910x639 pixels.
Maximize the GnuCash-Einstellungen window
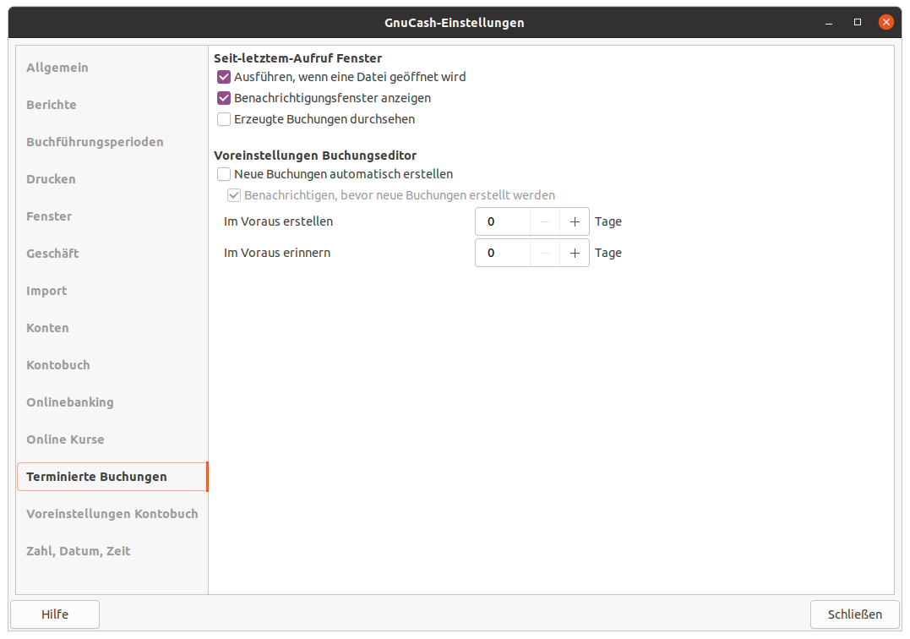pyautogui.click(x=858, y=22)
